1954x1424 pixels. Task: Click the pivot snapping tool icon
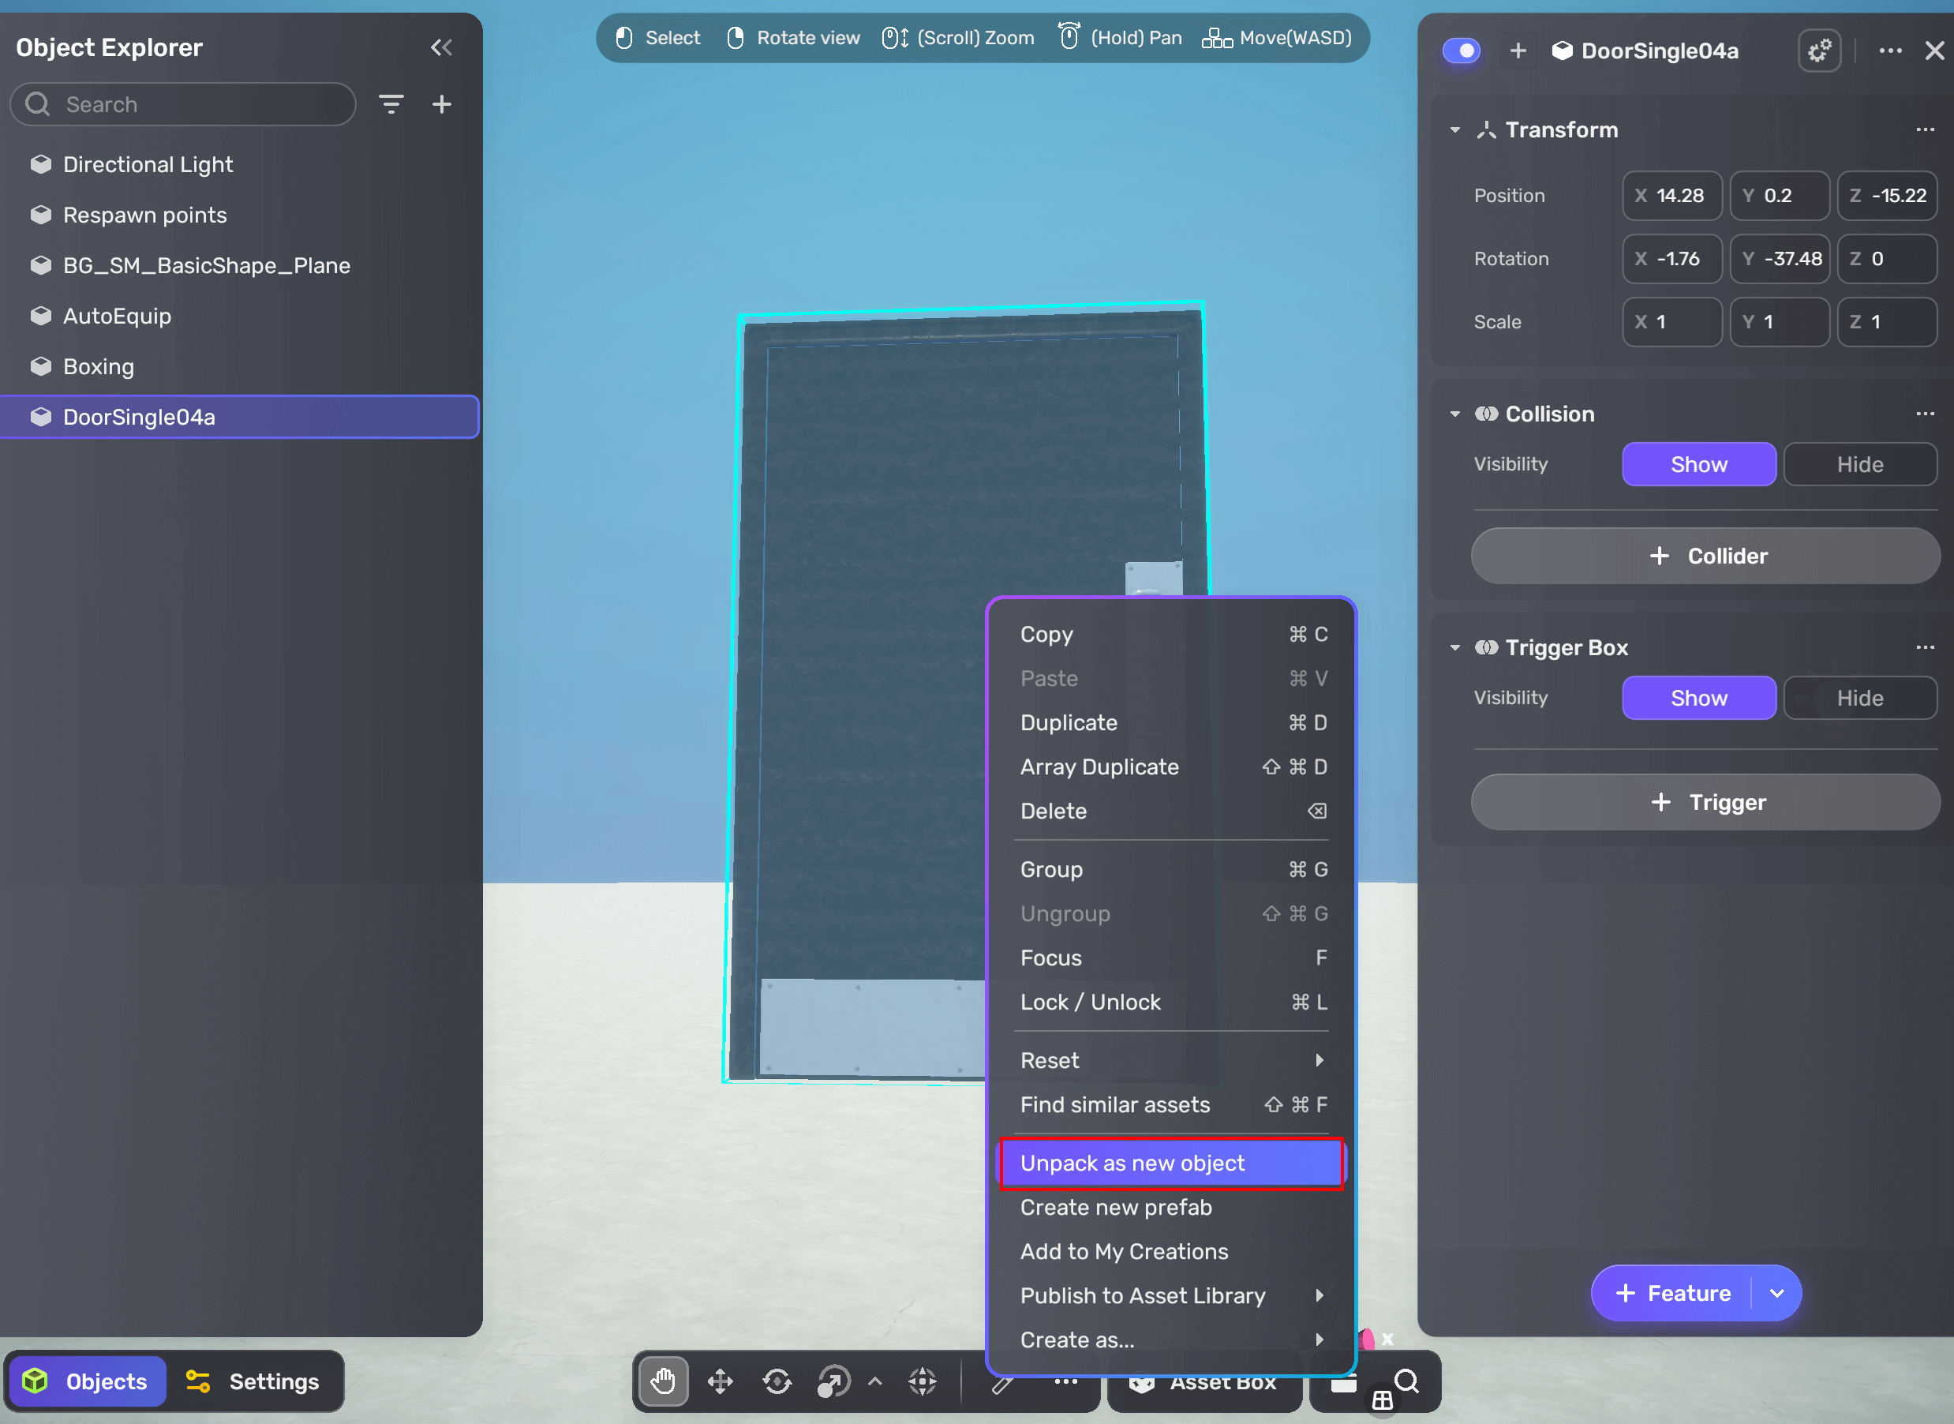point(922,1381)
